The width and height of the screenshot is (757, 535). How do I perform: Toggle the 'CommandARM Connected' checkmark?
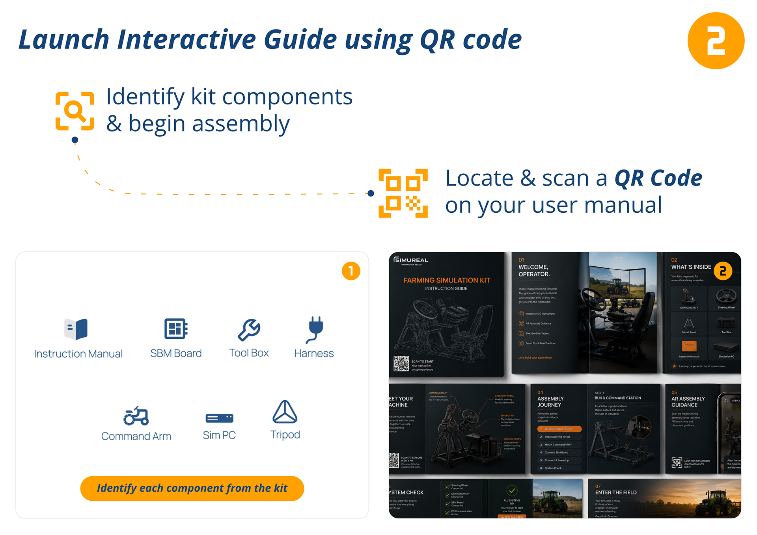pos(447,496)
